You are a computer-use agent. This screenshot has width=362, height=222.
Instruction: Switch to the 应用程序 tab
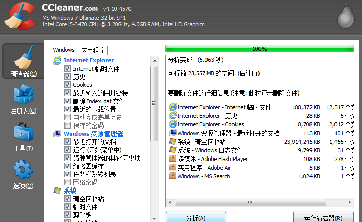(93, 50)
